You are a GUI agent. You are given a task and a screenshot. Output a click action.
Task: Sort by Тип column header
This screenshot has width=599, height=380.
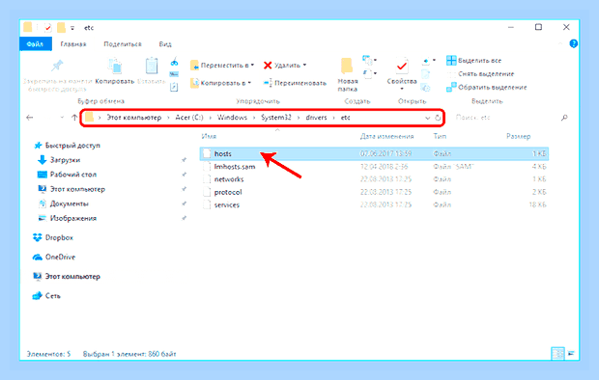pos(440,136)
